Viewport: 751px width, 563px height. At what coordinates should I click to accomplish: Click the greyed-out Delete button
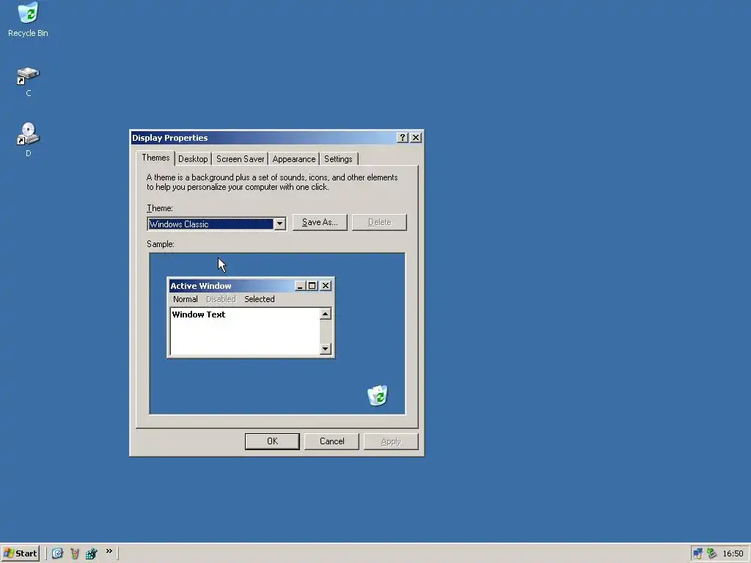379,222
